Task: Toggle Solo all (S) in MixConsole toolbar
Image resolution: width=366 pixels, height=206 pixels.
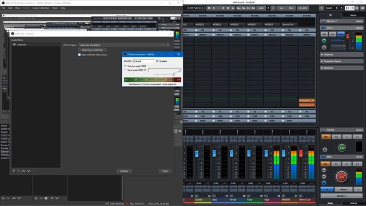Action: coord(214,8)
